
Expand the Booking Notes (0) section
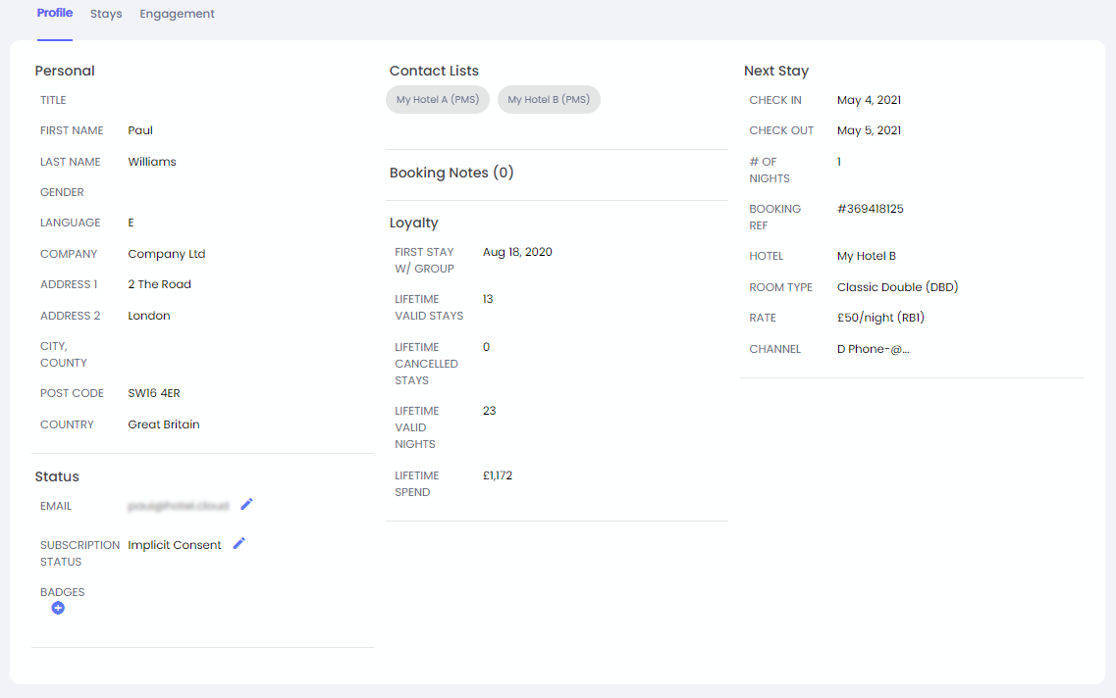tap(452, 173)
